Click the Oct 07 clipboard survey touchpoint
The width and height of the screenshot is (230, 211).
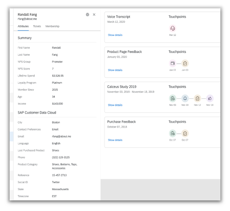185,133
